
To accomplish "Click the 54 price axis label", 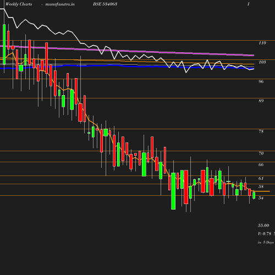I will point(261,198).
